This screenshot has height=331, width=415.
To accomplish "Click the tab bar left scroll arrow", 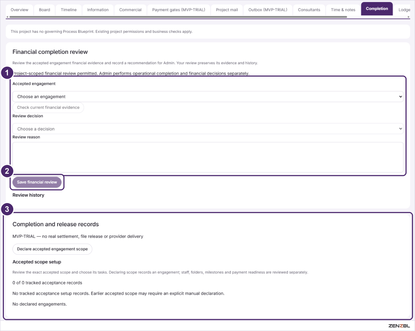I will [7, 17].
